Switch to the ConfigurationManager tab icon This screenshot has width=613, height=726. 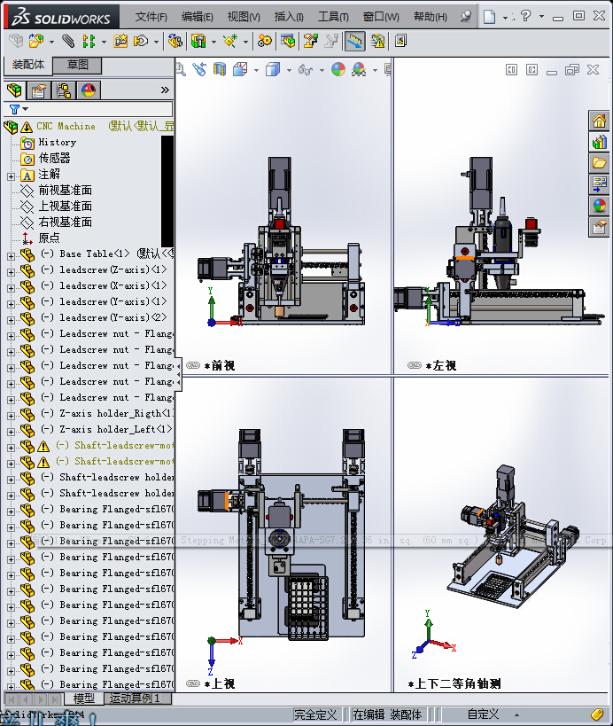(x=64, y=90)
